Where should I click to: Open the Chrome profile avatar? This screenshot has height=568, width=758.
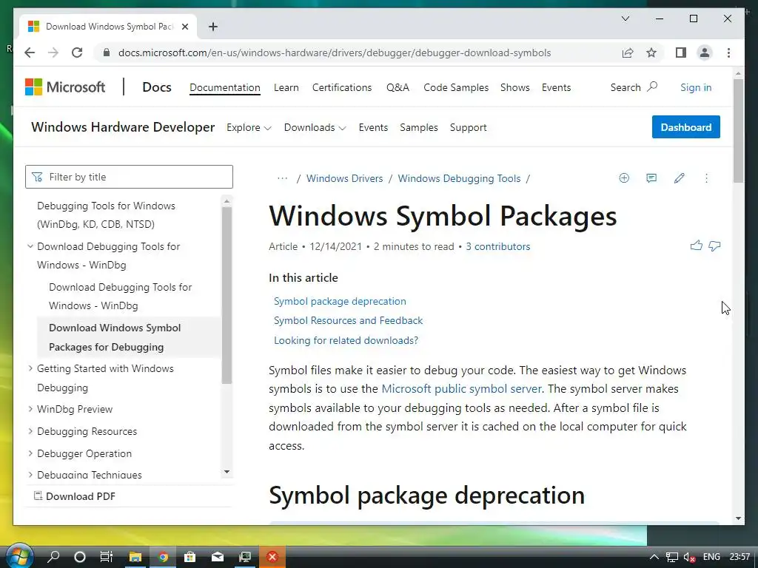(705, 53)
